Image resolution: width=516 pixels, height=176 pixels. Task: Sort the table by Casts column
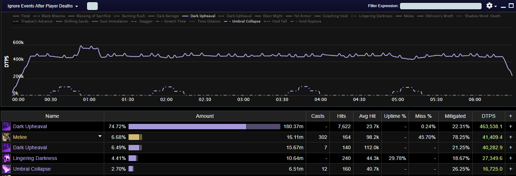pyautogui.click(x=318, y=116)
